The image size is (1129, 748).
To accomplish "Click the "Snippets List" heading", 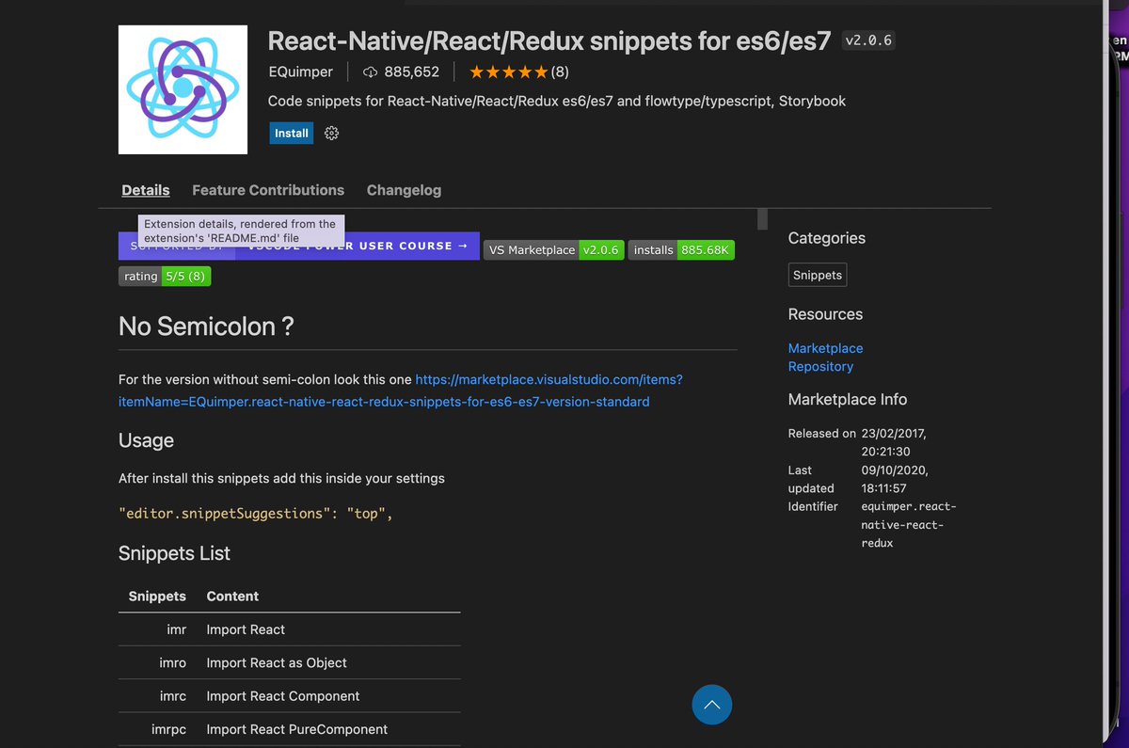I will click(x=174, y=553).
